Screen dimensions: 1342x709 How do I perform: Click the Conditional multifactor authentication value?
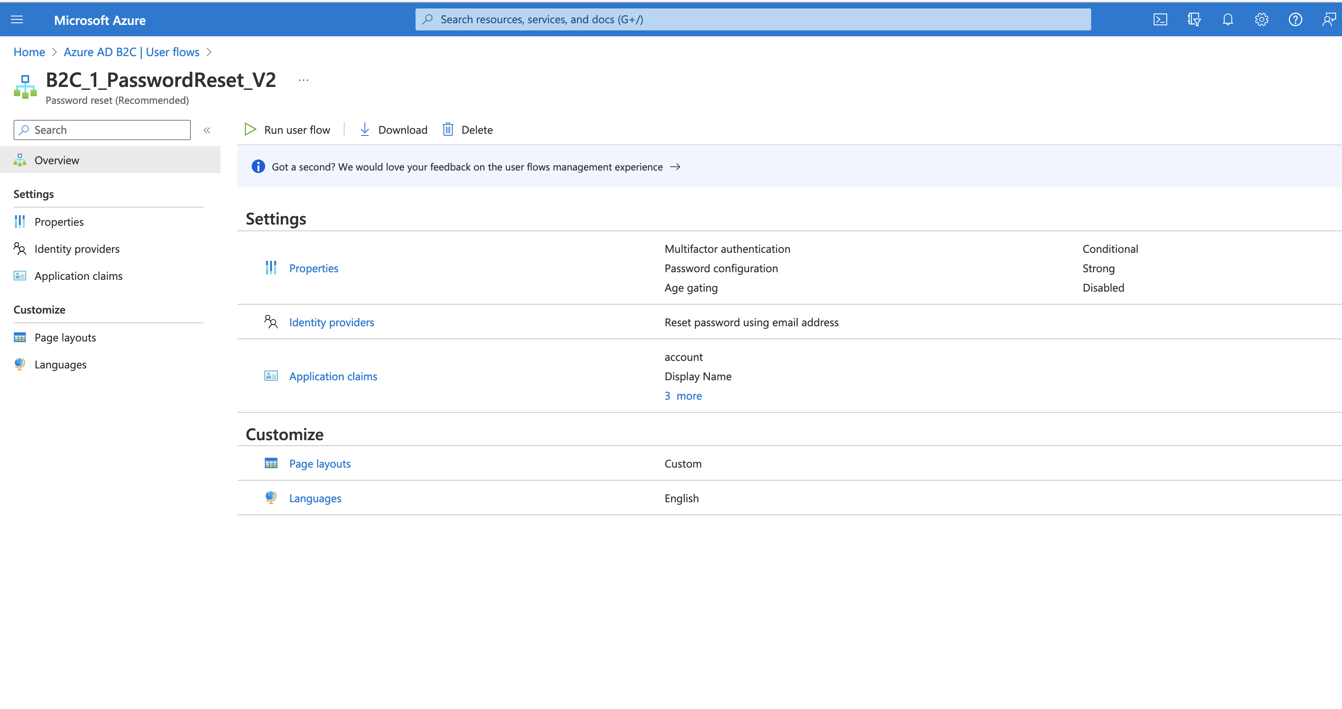(x=1110, y=249)
